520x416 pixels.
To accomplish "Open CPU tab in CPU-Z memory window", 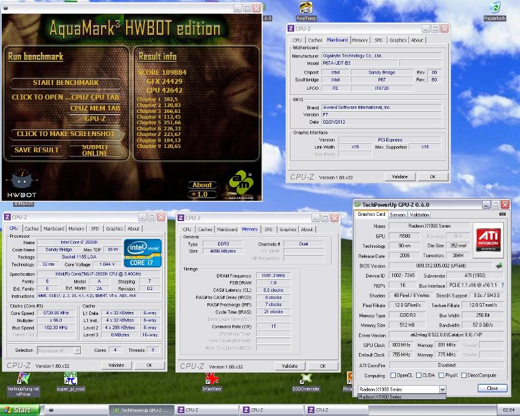I will pos(187,229).
